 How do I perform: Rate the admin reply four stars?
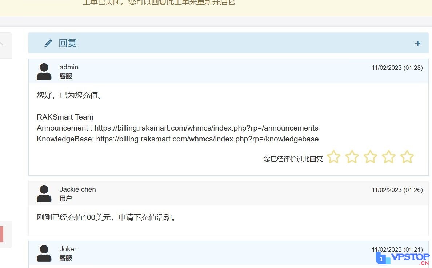[389, 157]
